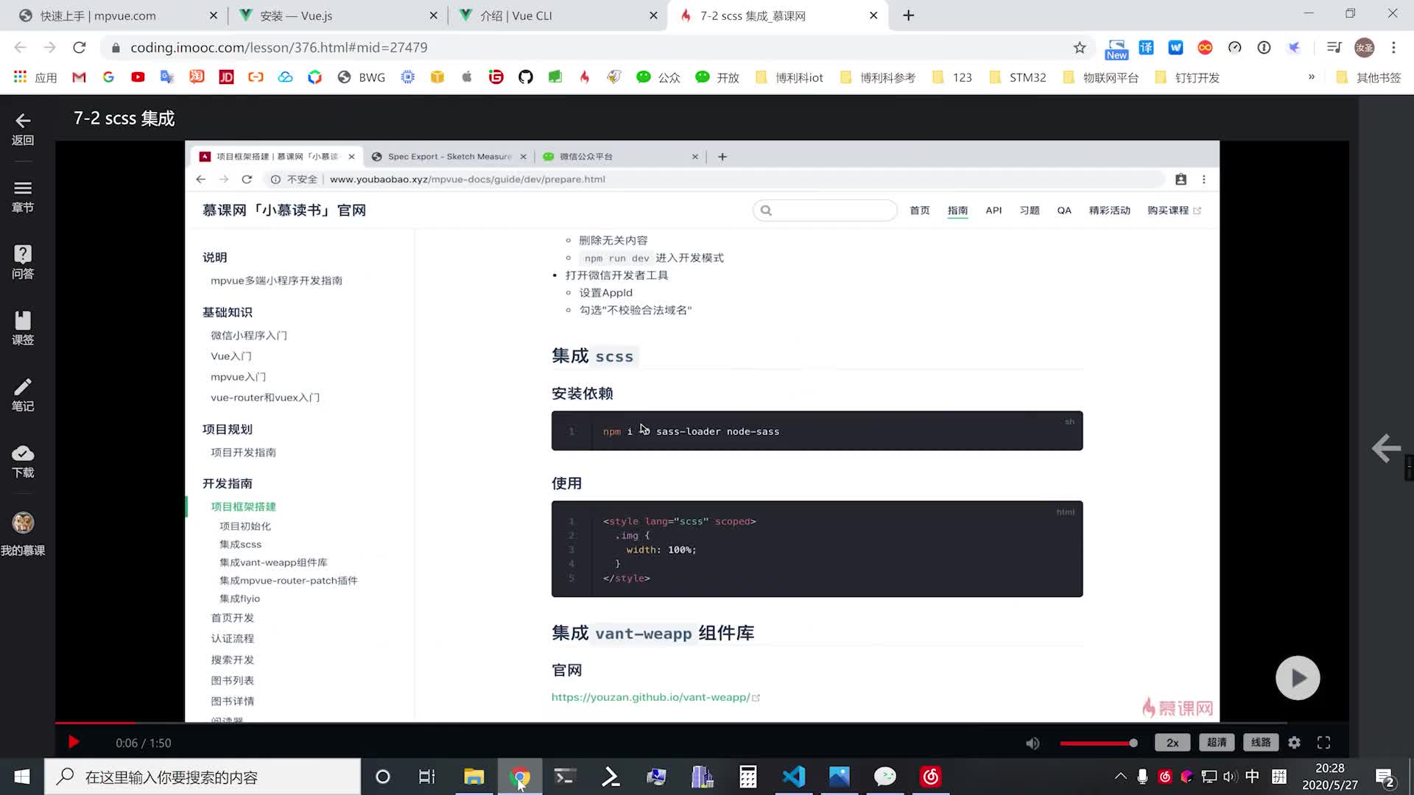Open the 线路 line selector

click(x=1261, y=743)
